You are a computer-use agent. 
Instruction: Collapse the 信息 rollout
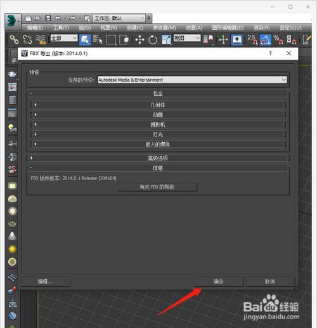[x=158, y=168]
